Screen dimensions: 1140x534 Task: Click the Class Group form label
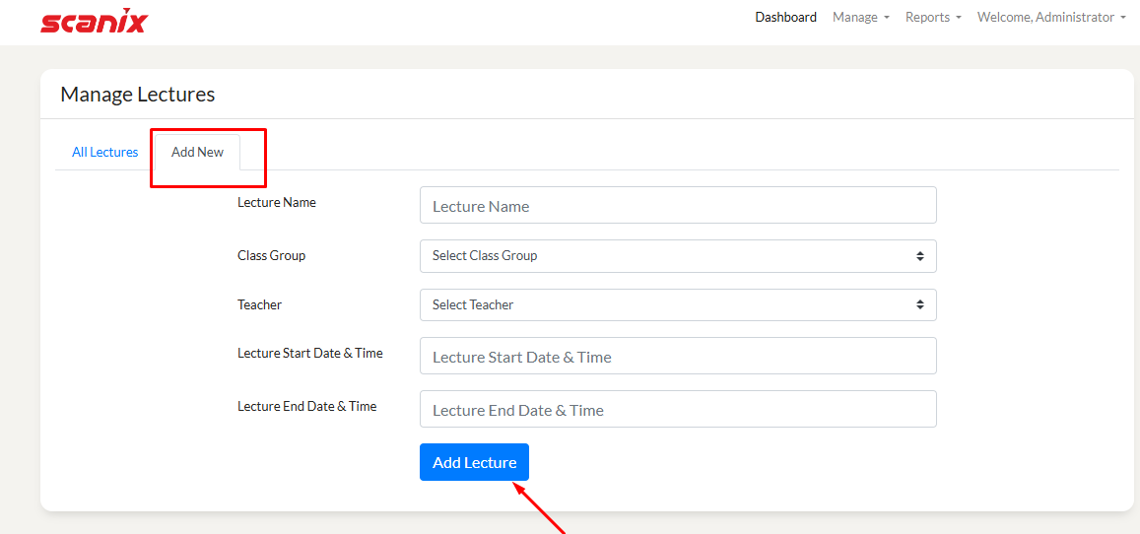271,255
